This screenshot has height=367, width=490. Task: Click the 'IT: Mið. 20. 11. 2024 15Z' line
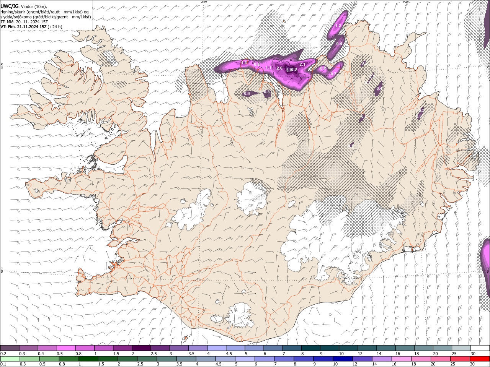tap(24, 22)
